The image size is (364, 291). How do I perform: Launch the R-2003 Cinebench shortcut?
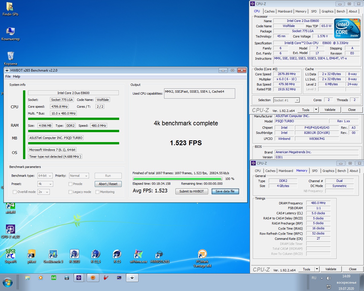75,256
